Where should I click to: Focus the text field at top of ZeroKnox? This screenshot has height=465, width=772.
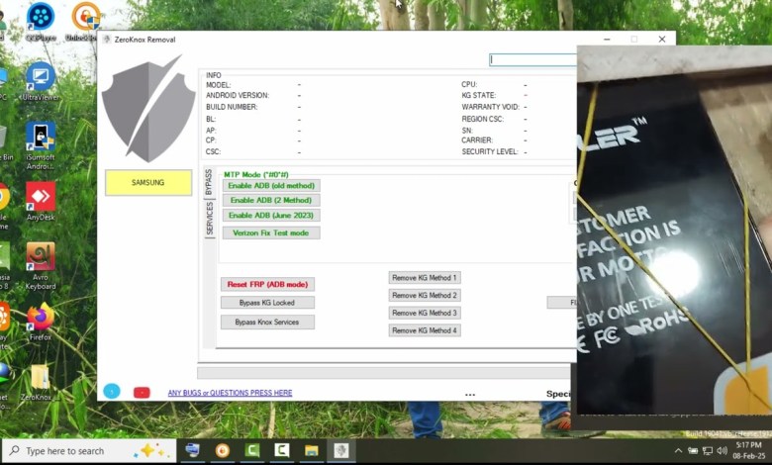tap(532, 59)
